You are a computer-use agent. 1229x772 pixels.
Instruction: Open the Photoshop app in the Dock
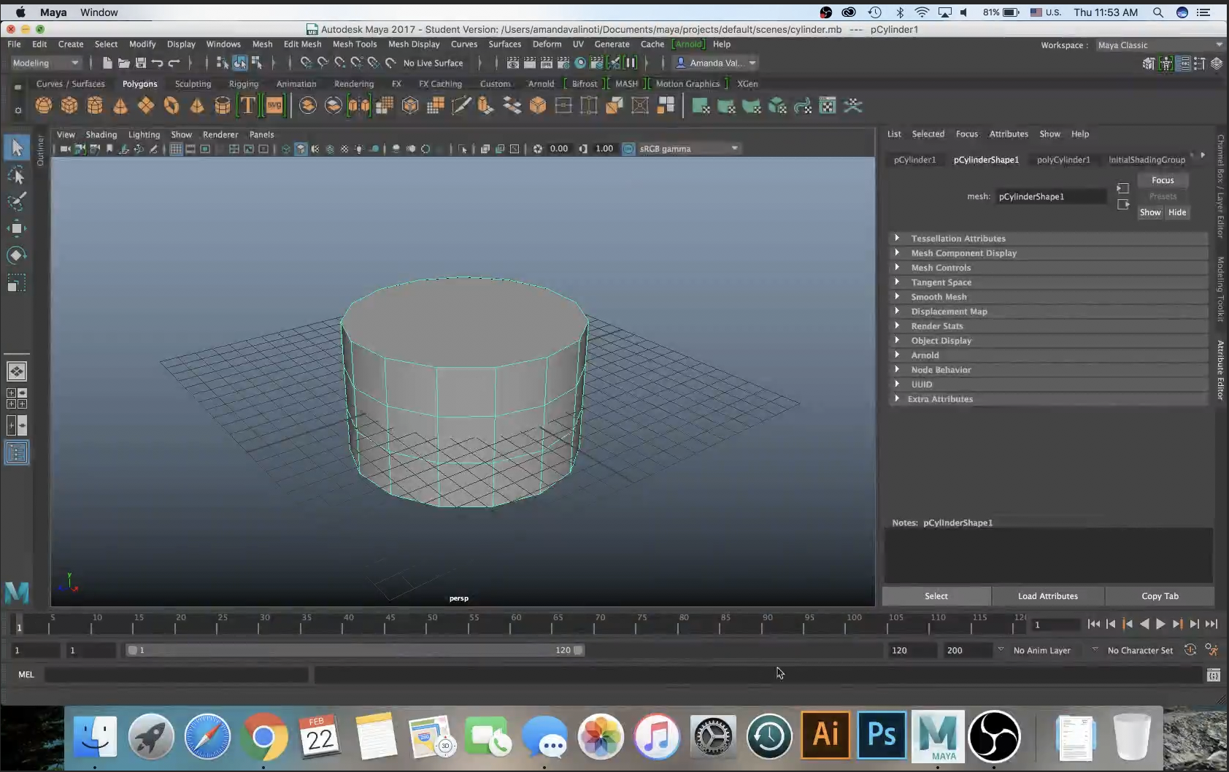point(880,736)
